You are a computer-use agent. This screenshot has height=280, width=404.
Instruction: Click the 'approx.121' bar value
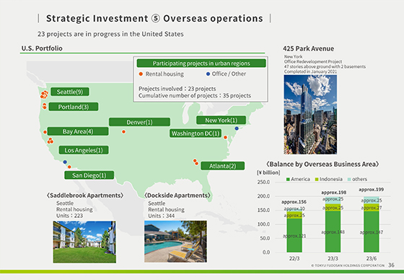(x=294, y=236)
